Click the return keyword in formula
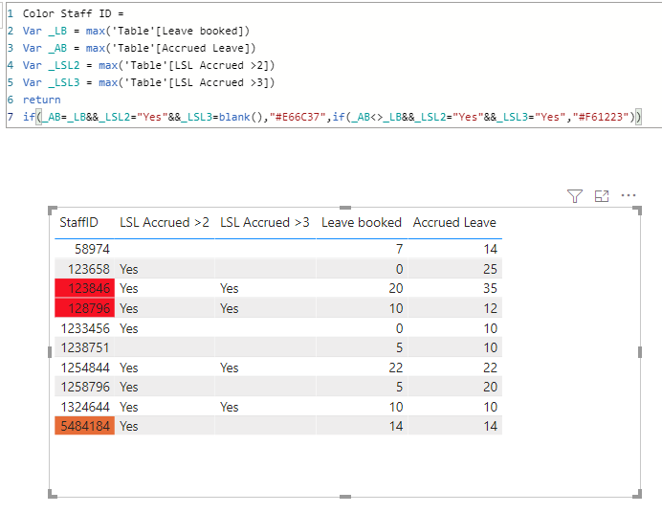Image resolution: width=662 pixels, height=513 pixels. [x=41, y=100]
